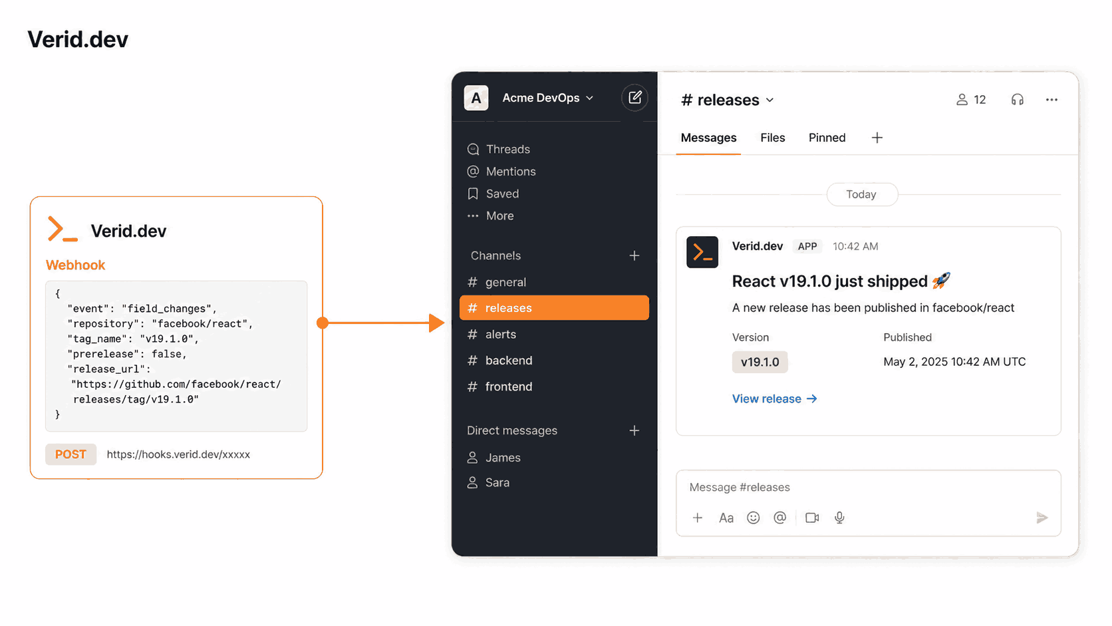Select the alerts channel
The height and width of the screenshot is (626, 1112).
point(554,334)
